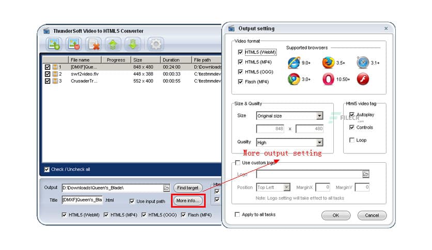
Task: Disable the Controls checkbox
Action: tap(352, 127)
